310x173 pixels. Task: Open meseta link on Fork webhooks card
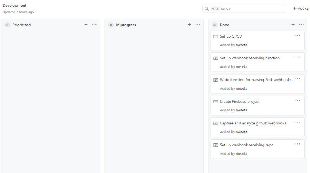[x=241, y=88]
